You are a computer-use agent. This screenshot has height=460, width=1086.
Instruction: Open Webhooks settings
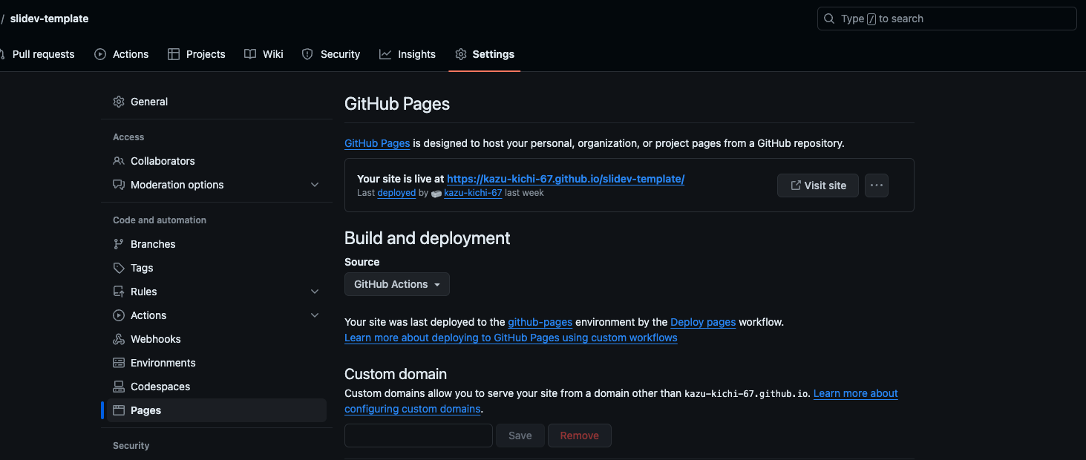[x=217, y=339]
